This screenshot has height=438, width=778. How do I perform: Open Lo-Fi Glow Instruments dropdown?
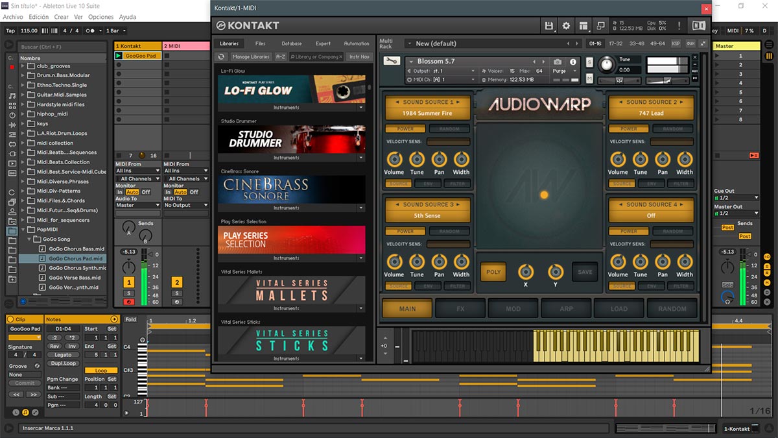tap(361, 108)
